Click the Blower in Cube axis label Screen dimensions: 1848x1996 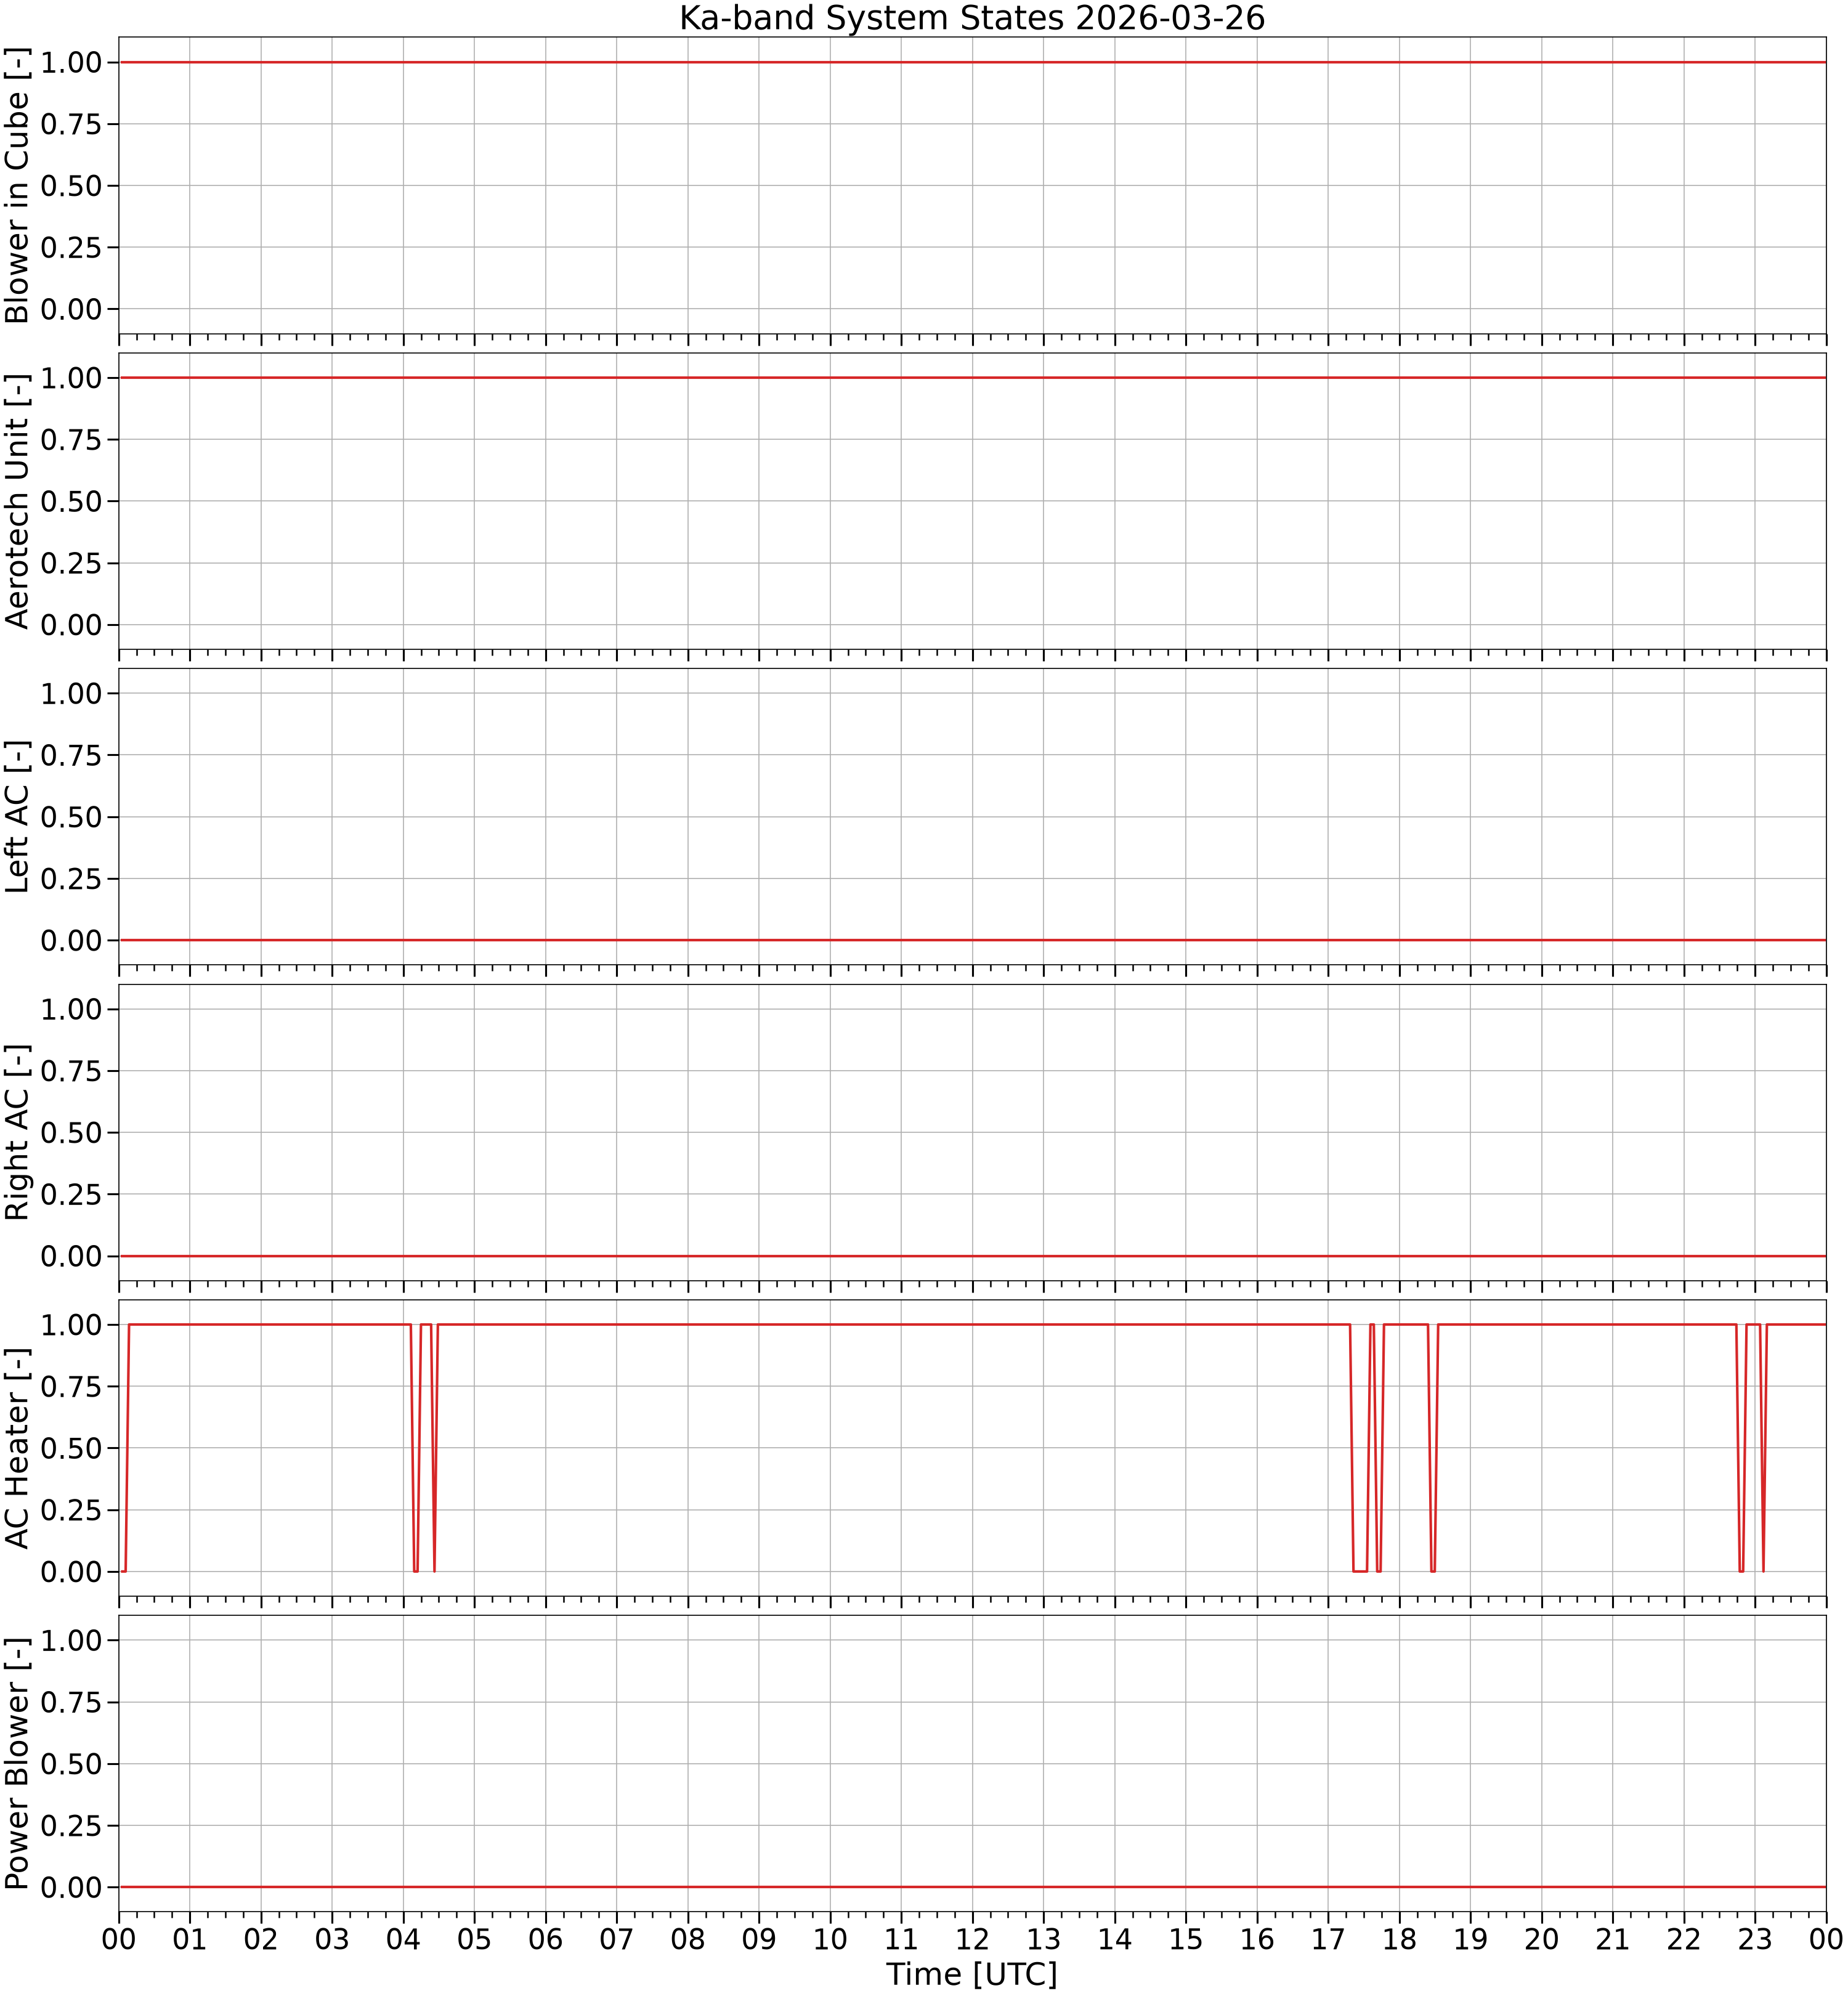click(x=18, y=186)
